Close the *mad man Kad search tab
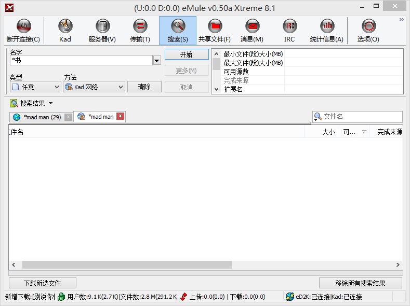The height and width of the screenshot is (306, 410). [120, 116]
